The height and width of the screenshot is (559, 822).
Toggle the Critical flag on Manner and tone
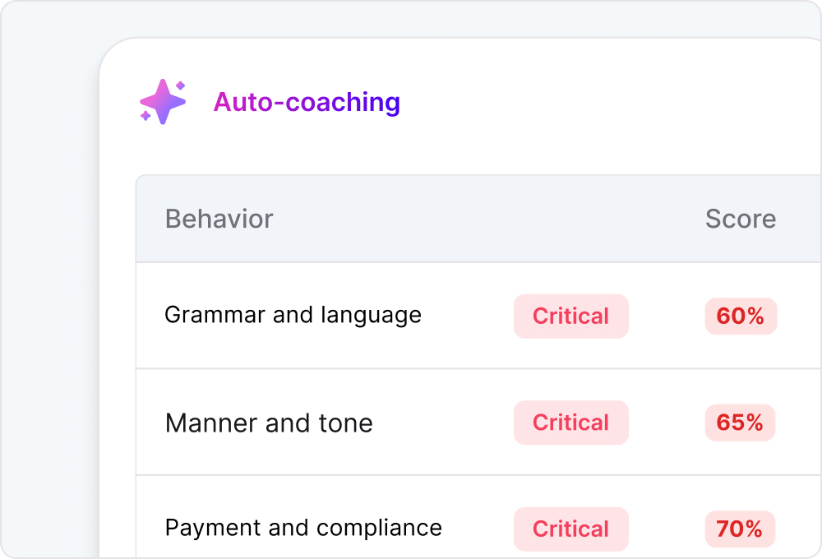(570, 423)
